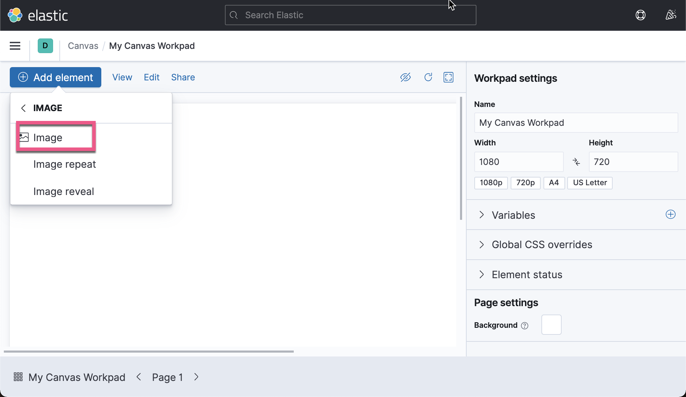
Task: Enter fullscreen mode via the fullscreen icon
Action: [x=448, y=77]
